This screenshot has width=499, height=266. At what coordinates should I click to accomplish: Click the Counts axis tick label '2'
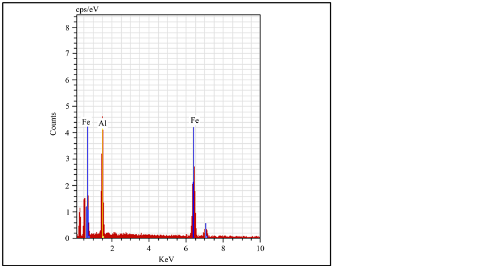point(67,186)
